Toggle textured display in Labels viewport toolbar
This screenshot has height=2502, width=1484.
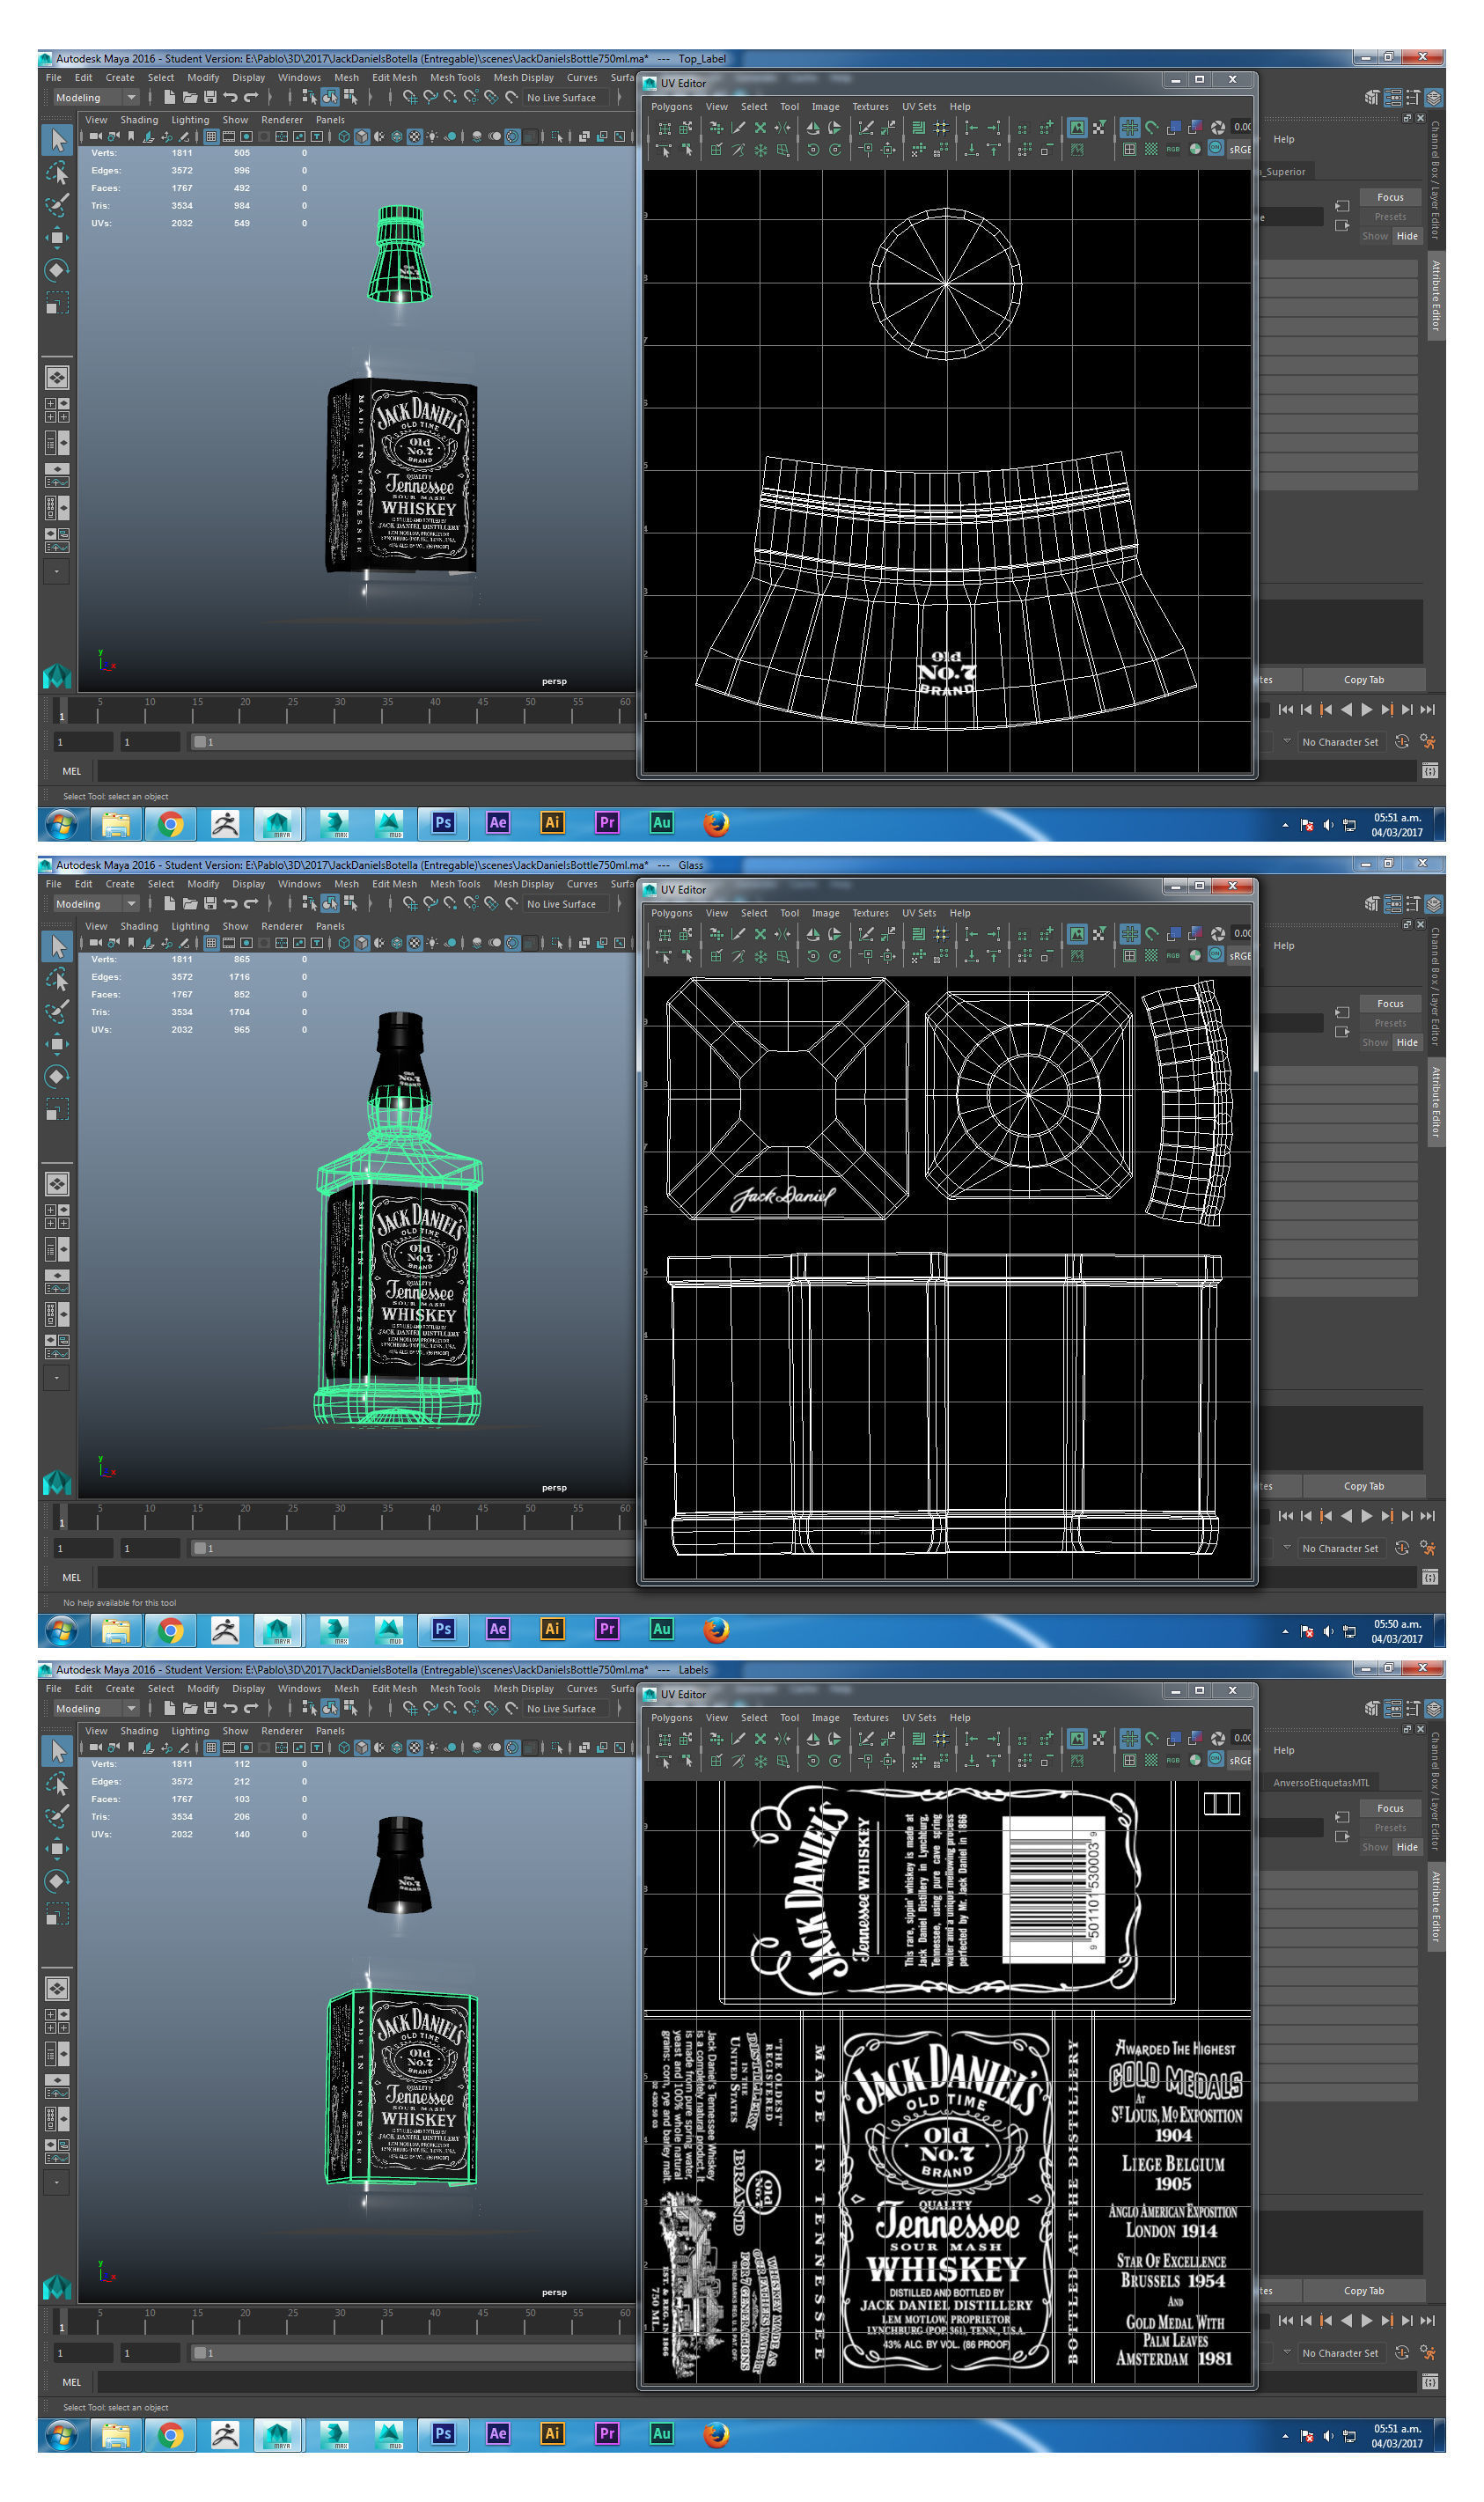(x=414, y=1747)
